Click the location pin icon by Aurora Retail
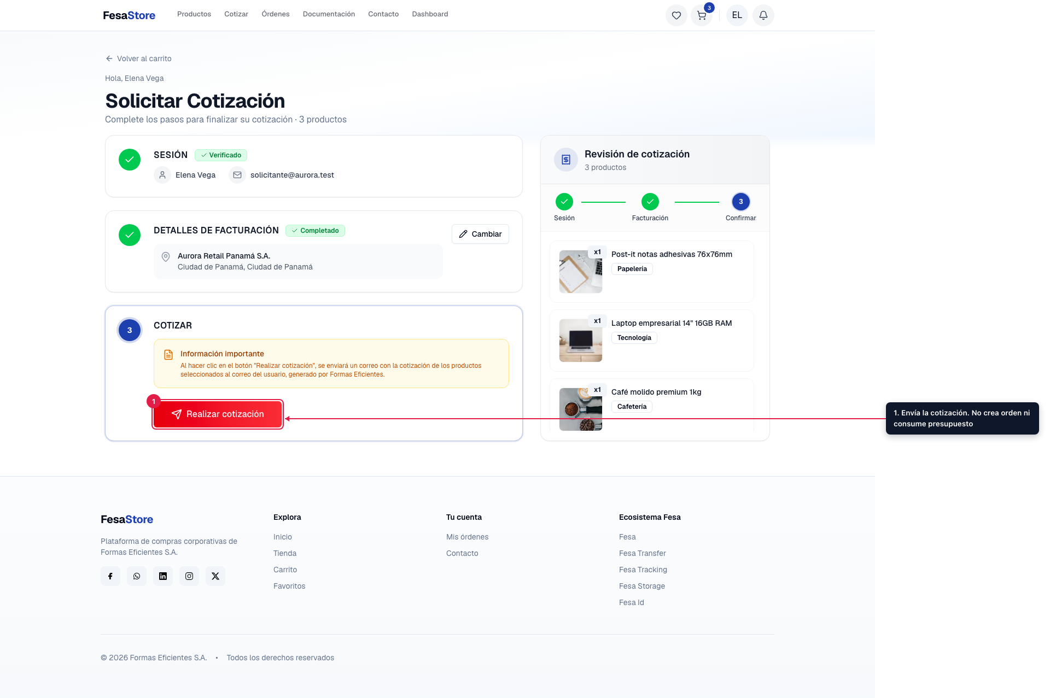1050x698 pixels. [166, 257]
